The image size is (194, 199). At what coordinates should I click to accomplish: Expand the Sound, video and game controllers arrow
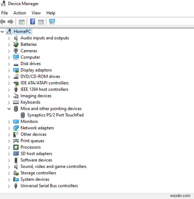tap(9, 167)
